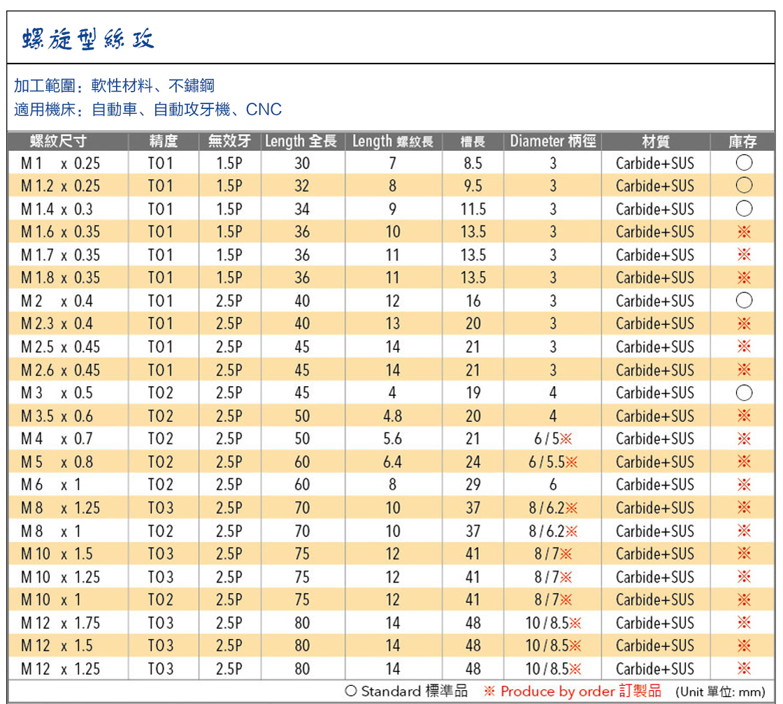The height and width of the screenshot is (704, 783).
Task: Click the circle symbol beside 'Standard 標準品' legend
Action: (351, 691)
